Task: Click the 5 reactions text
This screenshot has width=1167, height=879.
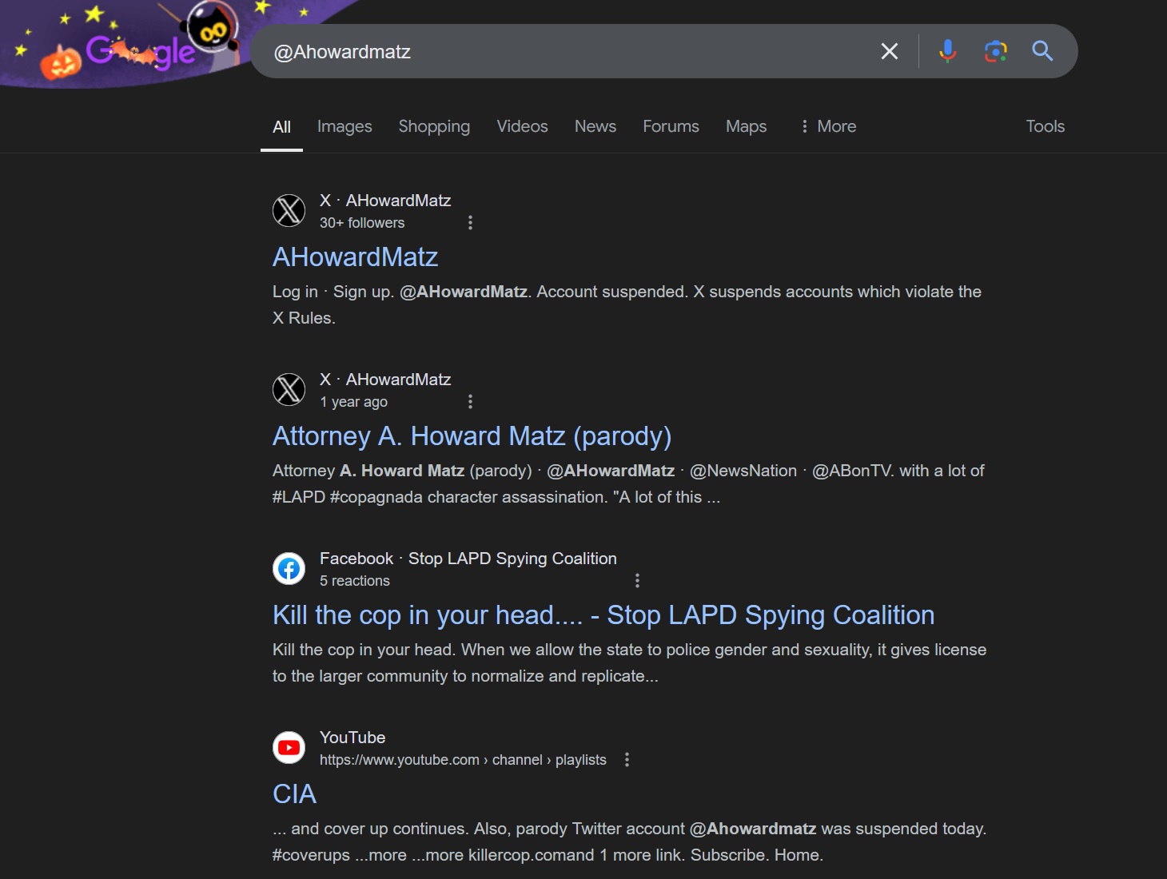Action: pyautogui.click(x=355, y=581)
